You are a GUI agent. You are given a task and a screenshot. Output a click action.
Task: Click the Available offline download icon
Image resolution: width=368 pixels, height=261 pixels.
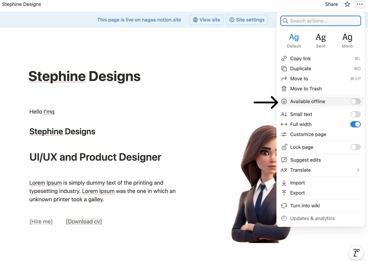coord(284,101)
